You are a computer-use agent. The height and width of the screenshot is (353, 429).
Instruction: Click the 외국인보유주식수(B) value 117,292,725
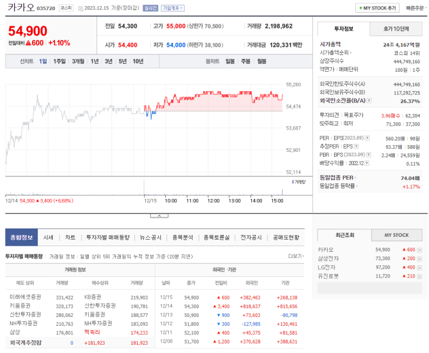[407, 93]
